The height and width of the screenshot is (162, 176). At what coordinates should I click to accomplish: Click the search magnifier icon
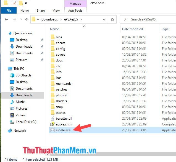click(126, 19)
